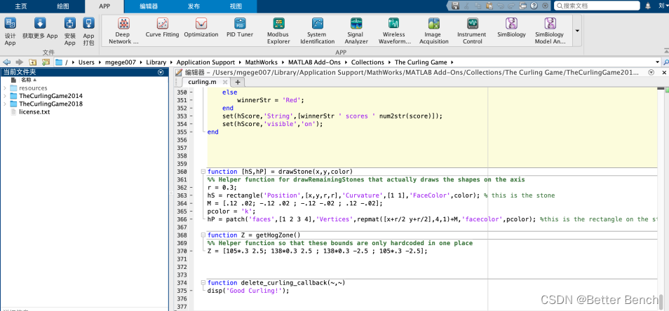
Task: Expand the TheCurlingGame2018 folder
Action: tap(5, 104)
